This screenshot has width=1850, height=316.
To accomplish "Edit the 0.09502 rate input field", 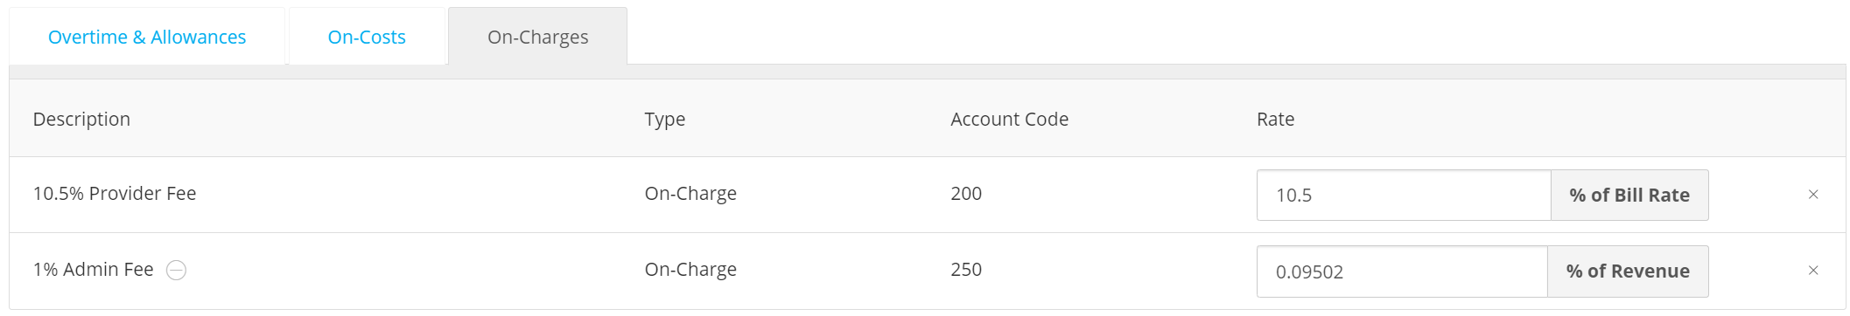I will pos(1402,271).
